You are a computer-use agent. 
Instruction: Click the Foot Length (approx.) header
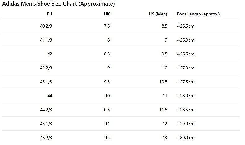click(x=198, y=14)
